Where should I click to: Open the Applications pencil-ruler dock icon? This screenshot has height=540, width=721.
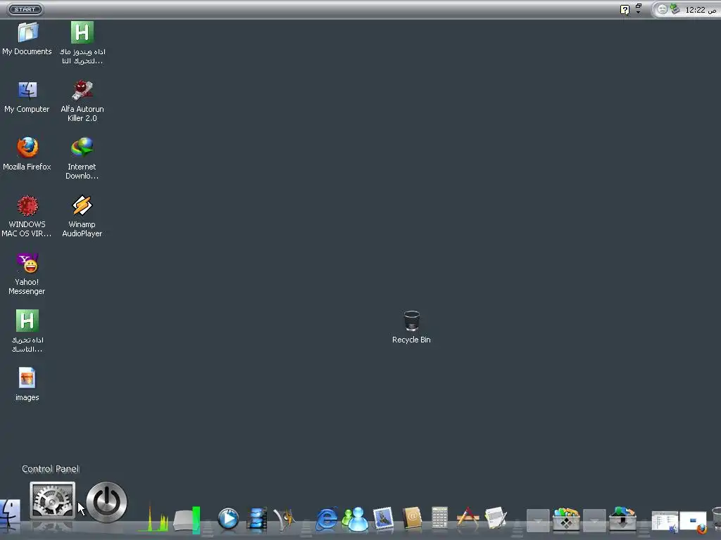(468, 518)
